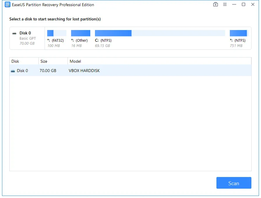Click the '*: (Other)' partition label
261x198 pixels.
point(79,40)
